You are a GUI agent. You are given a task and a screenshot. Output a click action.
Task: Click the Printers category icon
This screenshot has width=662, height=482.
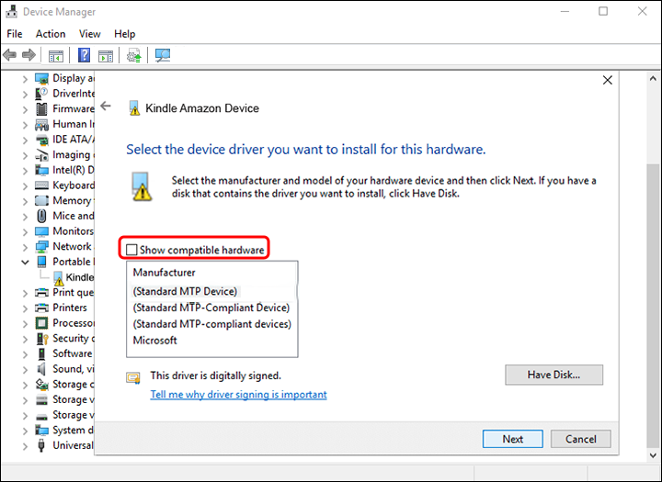coord(41,308)
